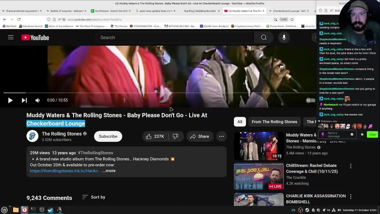Open The Rolling Stones channel avatar
This screenshot has width=380, height=214.
pos(32,136)
